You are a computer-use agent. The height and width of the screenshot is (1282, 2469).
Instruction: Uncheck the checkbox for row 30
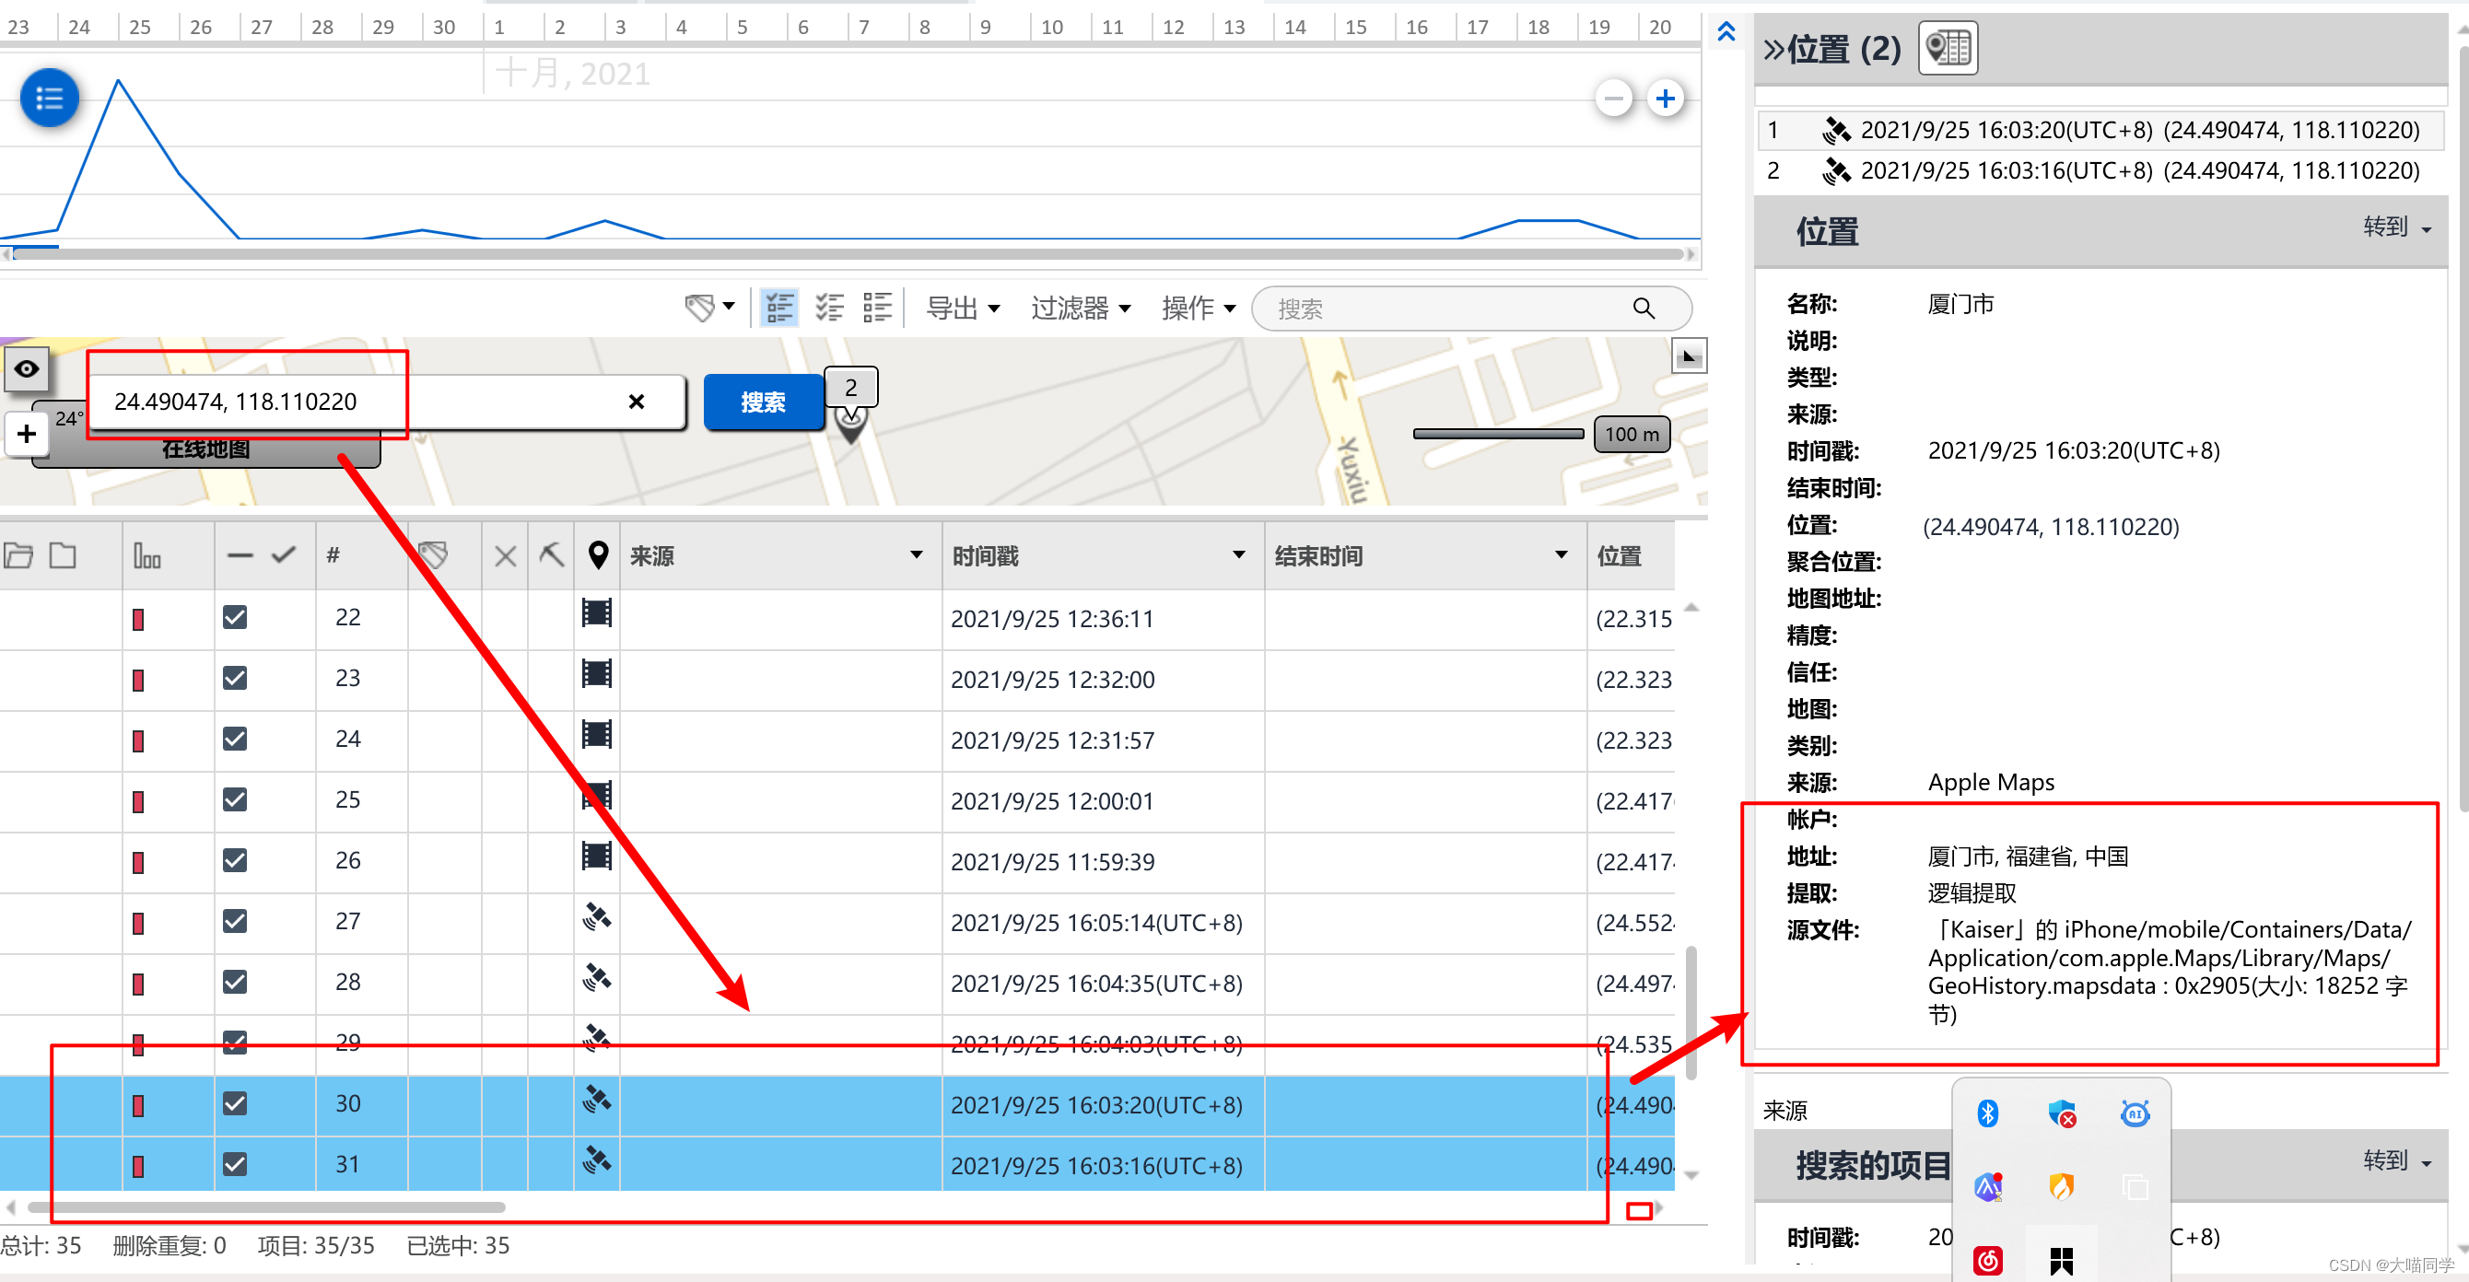point(235,1102)
